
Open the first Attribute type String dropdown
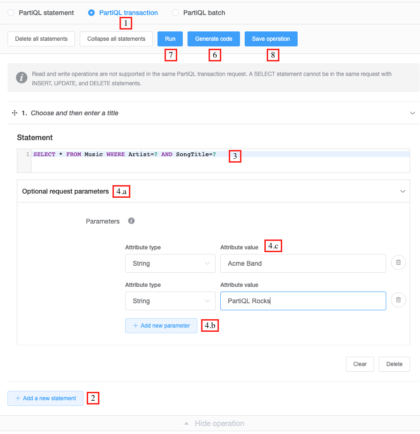(170, 263)
